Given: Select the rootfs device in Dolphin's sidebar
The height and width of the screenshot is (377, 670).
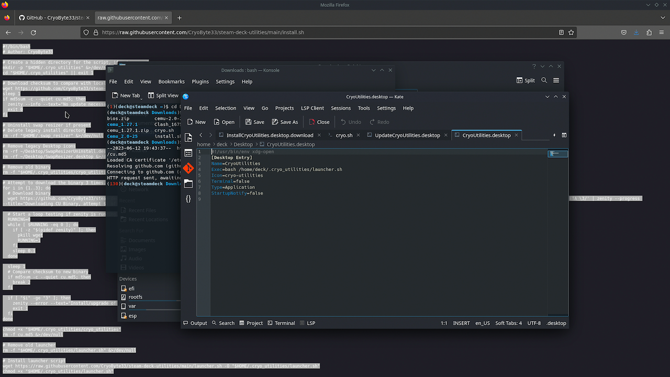Looking at the screenshot, I should pyautogui.click(x=149, y=297).
